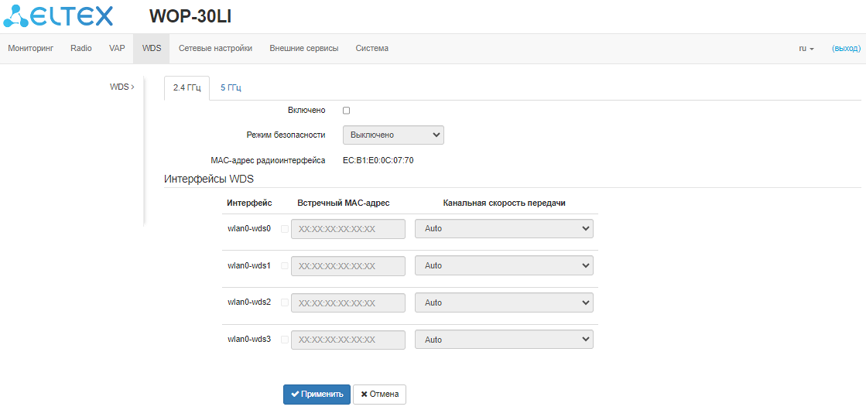Click the 'Отмена' button
This screenshot has width=866, height=410.
coord(379,394)
